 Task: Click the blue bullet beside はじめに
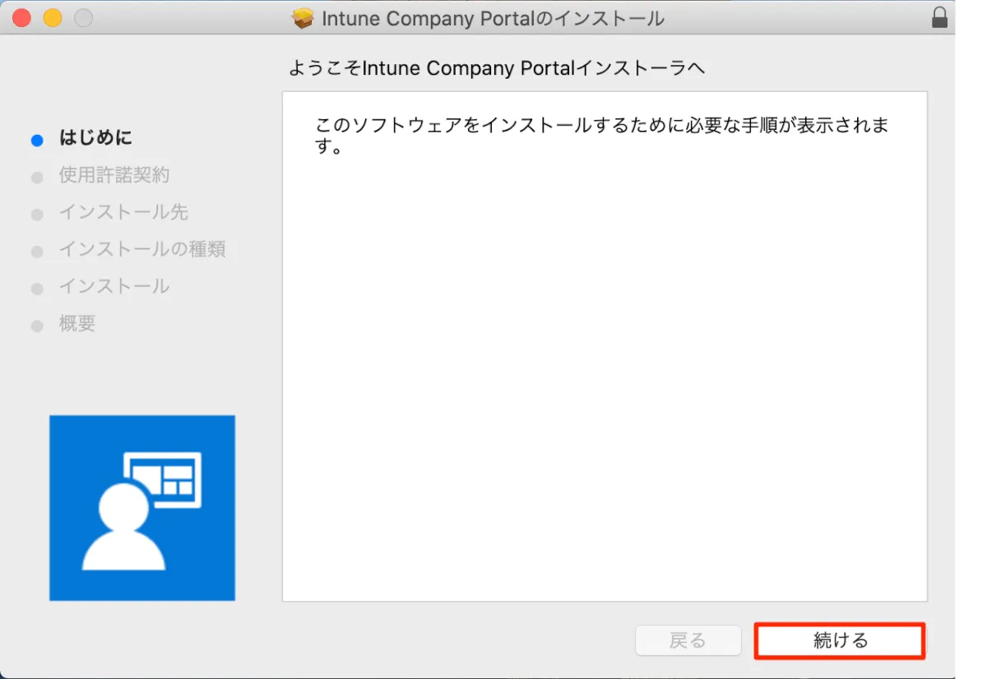[x=37, y=141]
